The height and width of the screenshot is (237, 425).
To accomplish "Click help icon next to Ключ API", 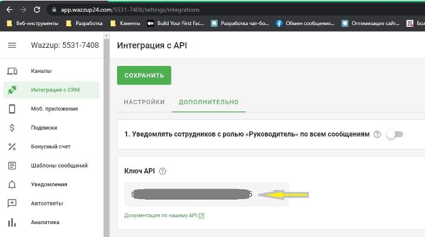I will click(163, 171).
